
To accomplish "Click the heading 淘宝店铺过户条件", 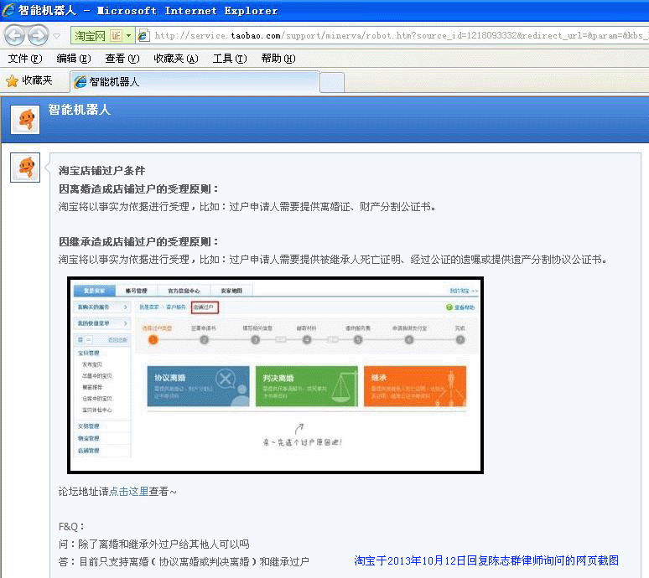I will (x=101, y=171).
